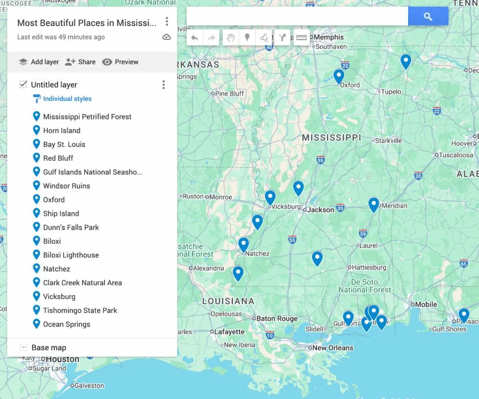Select Gulf Islands National Seashore item

[93, 172]
